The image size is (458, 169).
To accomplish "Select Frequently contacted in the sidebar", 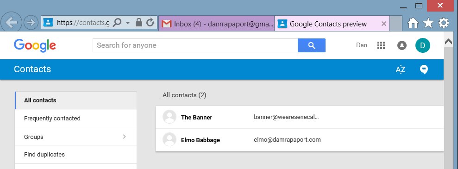I will click(x=75, y=118).
